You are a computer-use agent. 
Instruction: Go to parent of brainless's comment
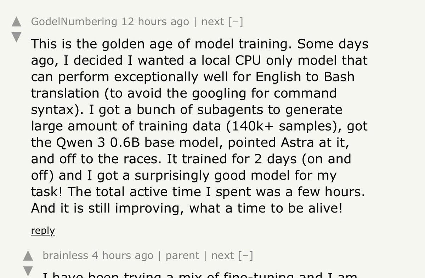pos(182,256)
